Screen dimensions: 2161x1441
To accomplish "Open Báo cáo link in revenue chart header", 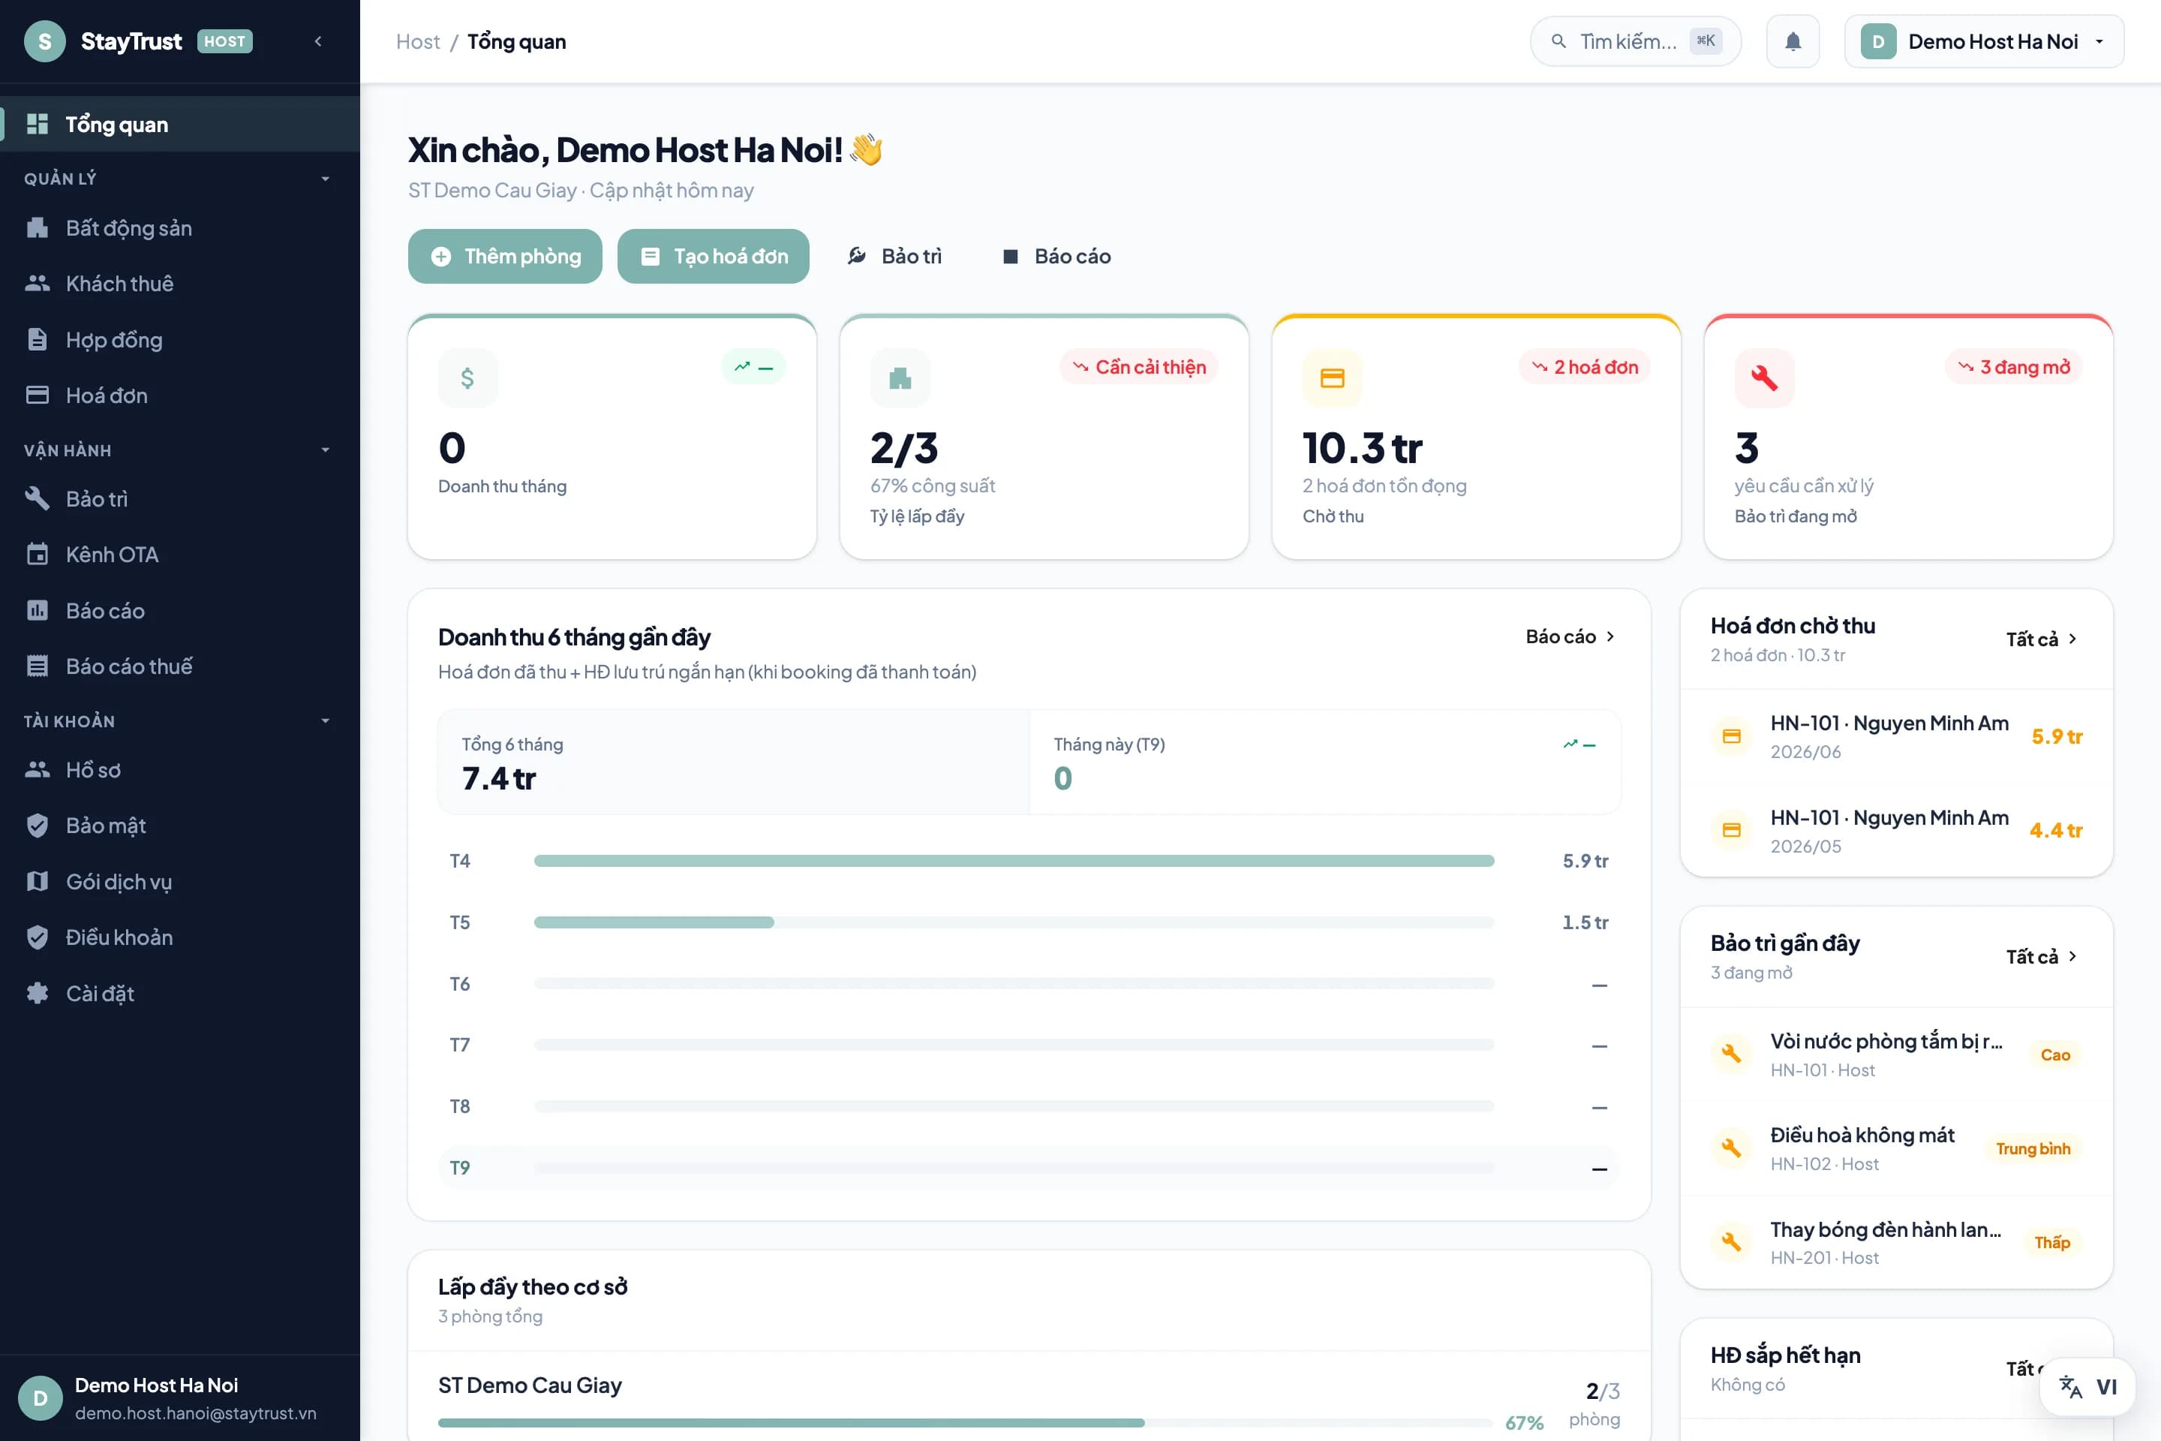I will click(x=1570, y=636).
